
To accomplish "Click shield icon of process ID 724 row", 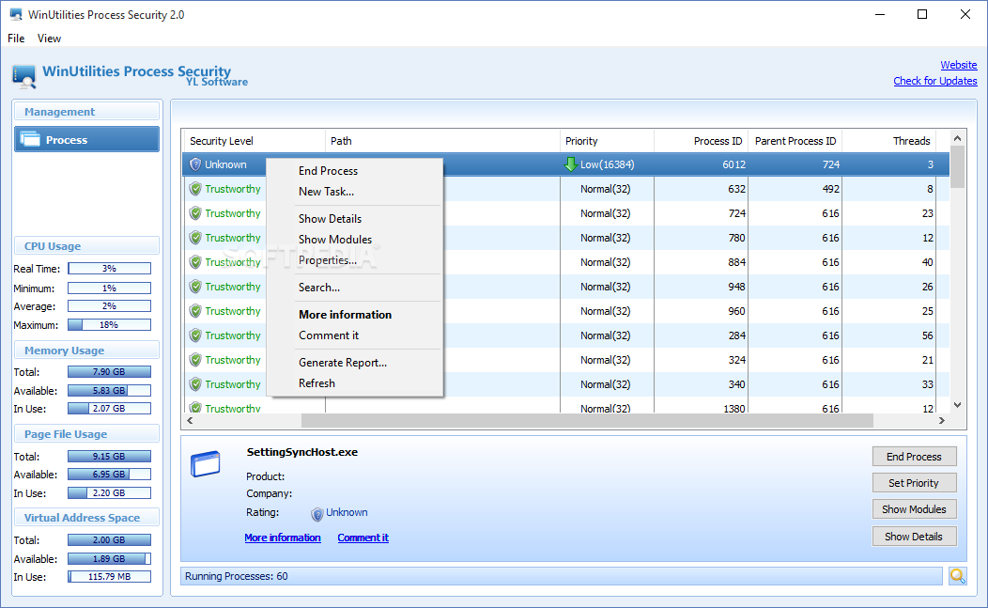I will (x=195, y=213).
